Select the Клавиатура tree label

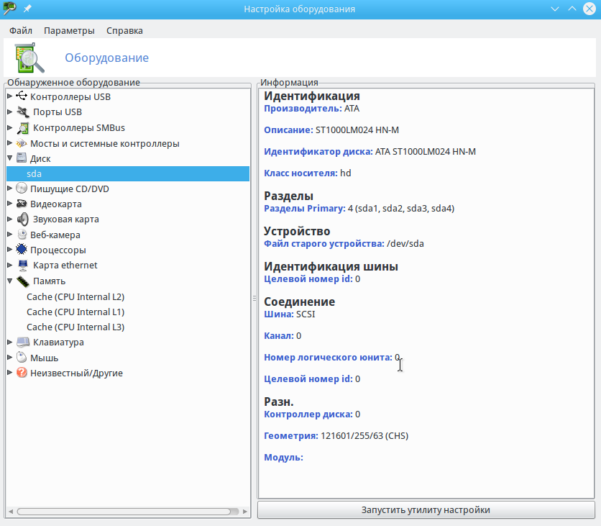click(58, 342)
